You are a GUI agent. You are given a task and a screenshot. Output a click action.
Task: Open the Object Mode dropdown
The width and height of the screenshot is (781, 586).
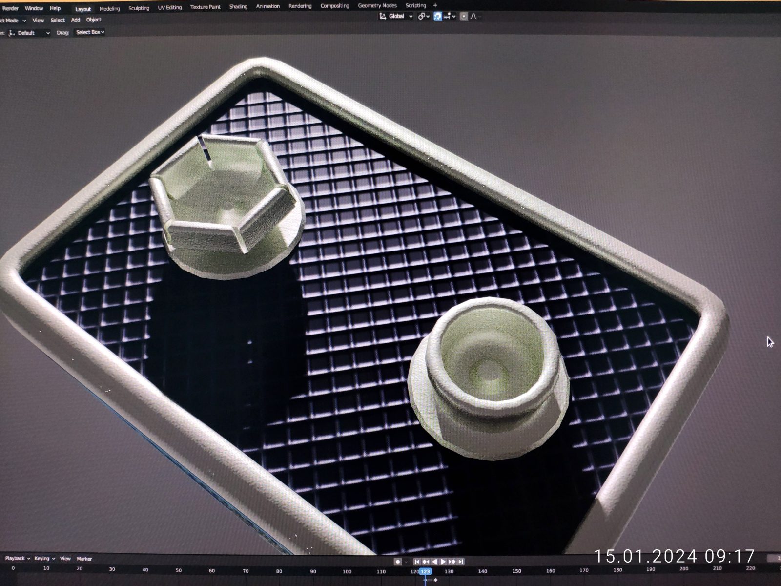click(x=13, y=21)
